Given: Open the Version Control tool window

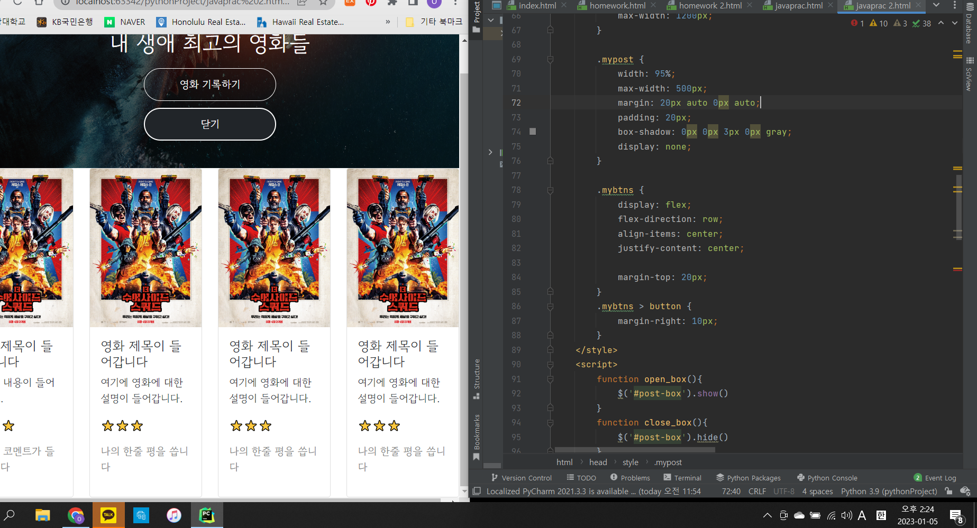Looking at the screenshot, I should [x=521, y=478].
